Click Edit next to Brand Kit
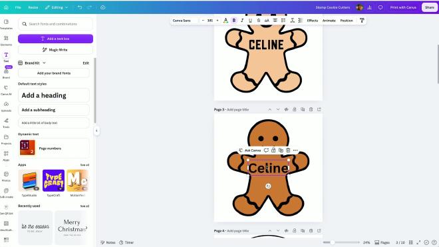439x247 pixels. click(x=86, y=63)
